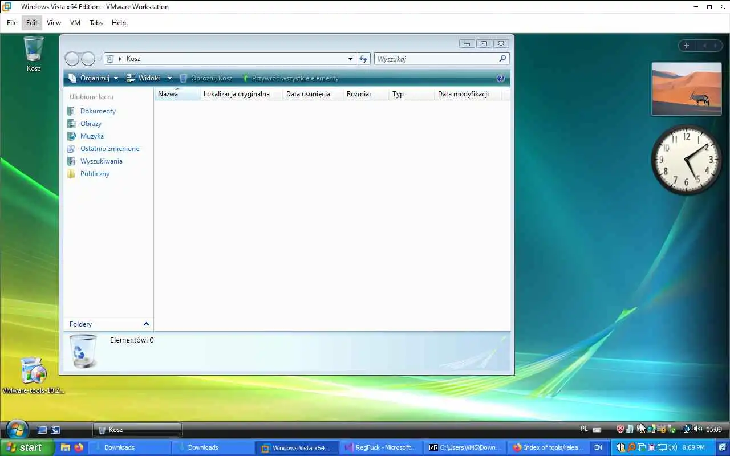Open the File menu in VMware Workstation
Screen dimensions: 730x456
tap(12, 23)
